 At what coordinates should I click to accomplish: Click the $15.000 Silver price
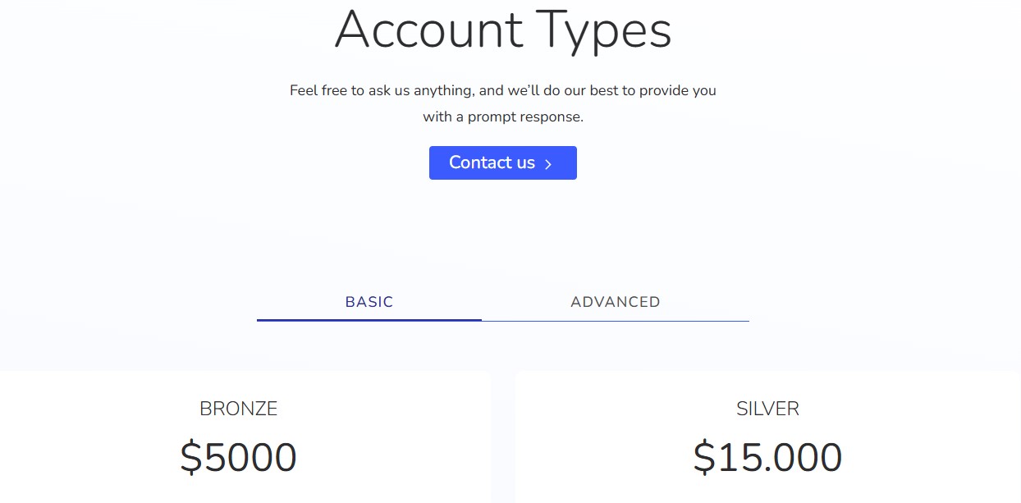click(767, 458)
